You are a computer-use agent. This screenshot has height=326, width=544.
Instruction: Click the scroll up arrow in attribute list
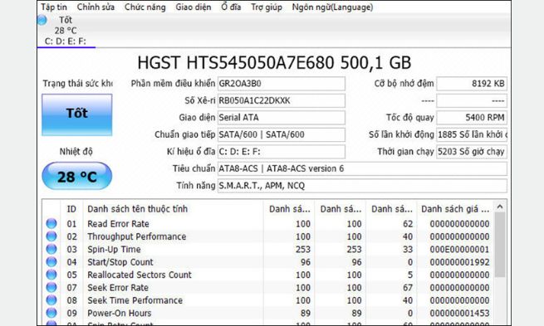click(x=500, y=207)
